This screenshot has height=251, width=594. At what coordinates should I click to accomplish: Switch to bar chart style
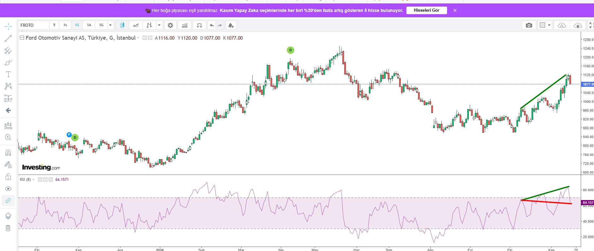(x=149, y=25)
